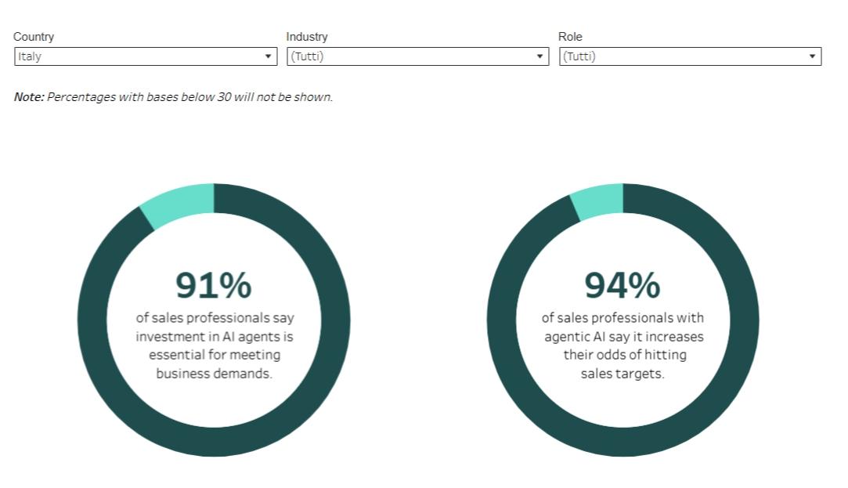
Task: Expand the Role dropdown arrow
Action: coord(812,56)
